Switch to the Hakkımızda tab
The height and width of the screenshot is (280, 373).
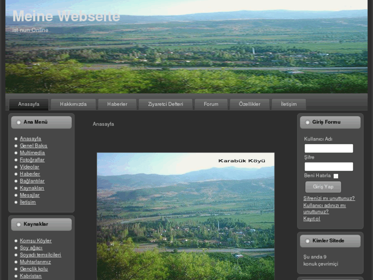[x=73, y=104]
